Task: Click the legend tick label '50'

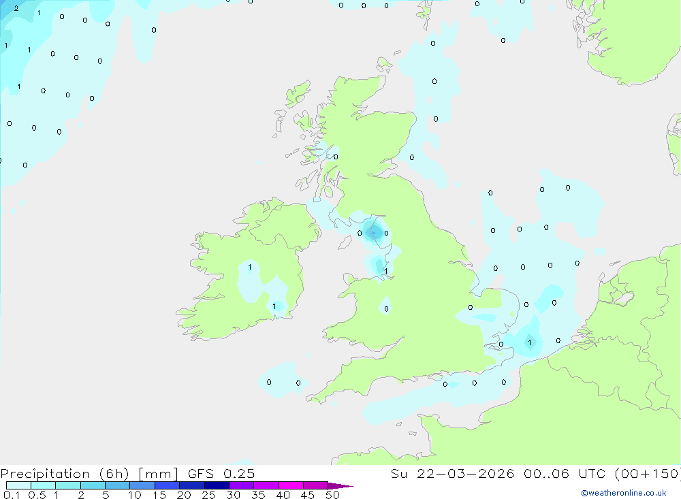Action: [332, 495]
